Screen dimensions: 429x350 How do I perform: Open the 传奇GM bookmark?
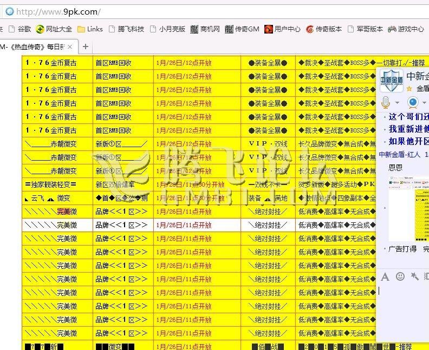[x=242, y=29]
